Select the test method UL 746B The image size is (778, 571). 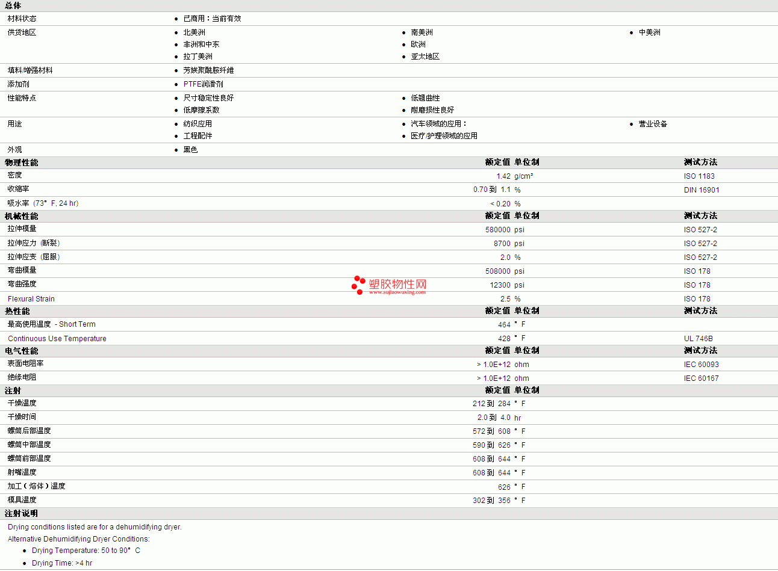(699, 339)
